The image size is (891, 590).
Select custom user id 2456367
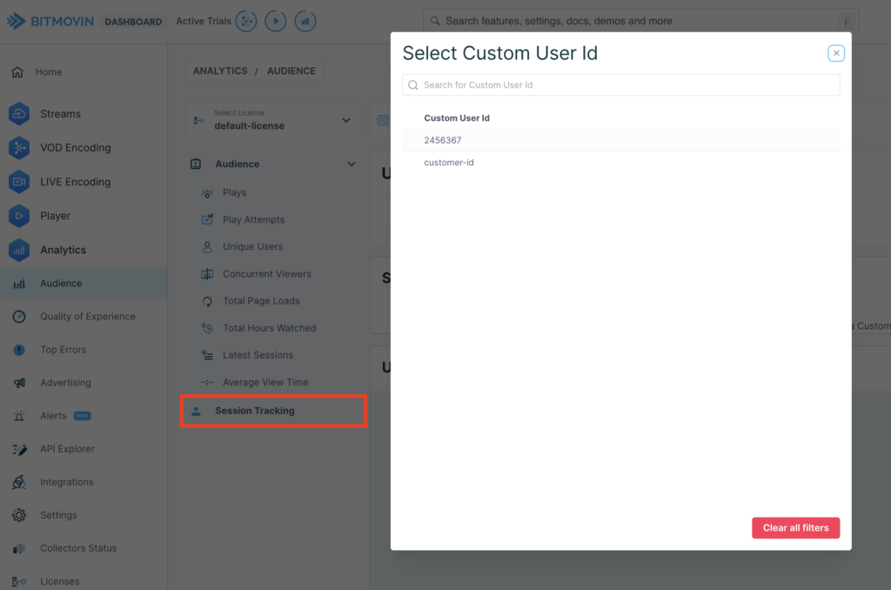pos(620,140)
